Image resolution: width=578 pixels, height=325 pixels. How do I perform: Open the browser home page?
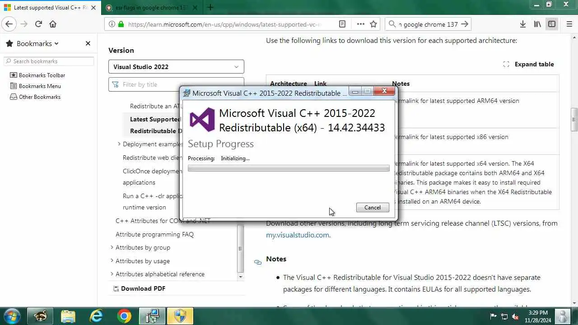[53, 24]
